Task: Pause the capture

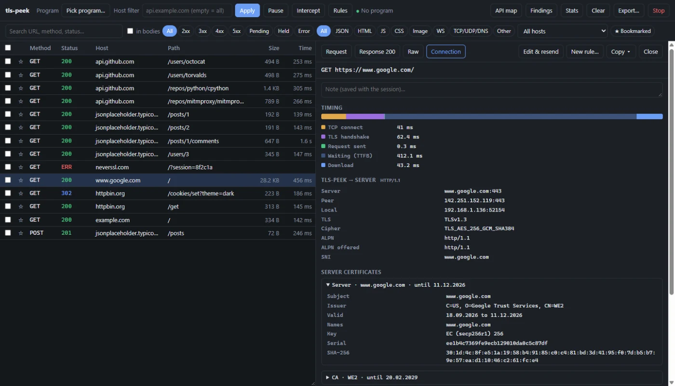Action: pos(276,11)
